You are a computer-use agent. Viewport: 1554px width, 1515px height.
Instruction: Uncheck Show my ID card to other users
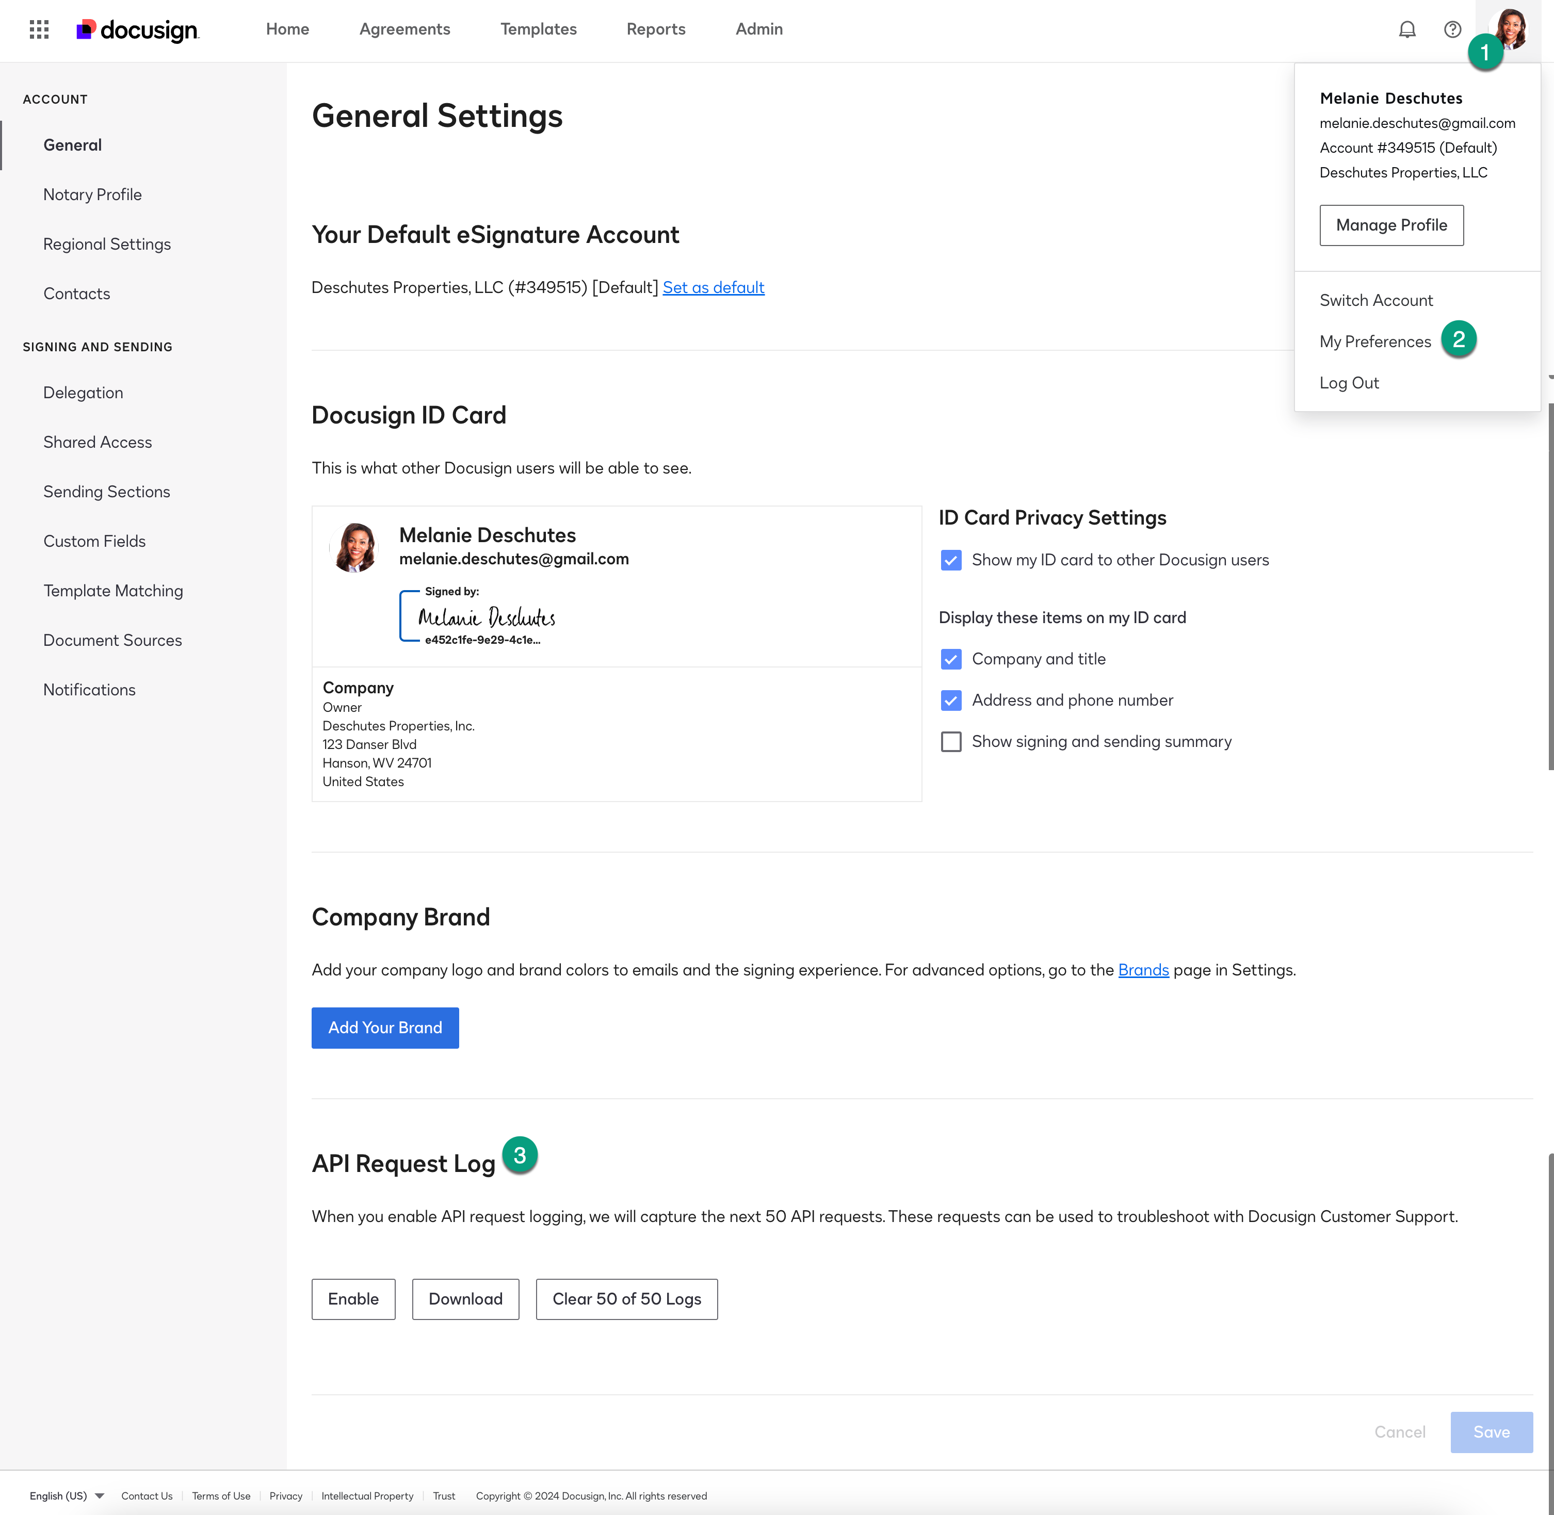tap(951, 560)
